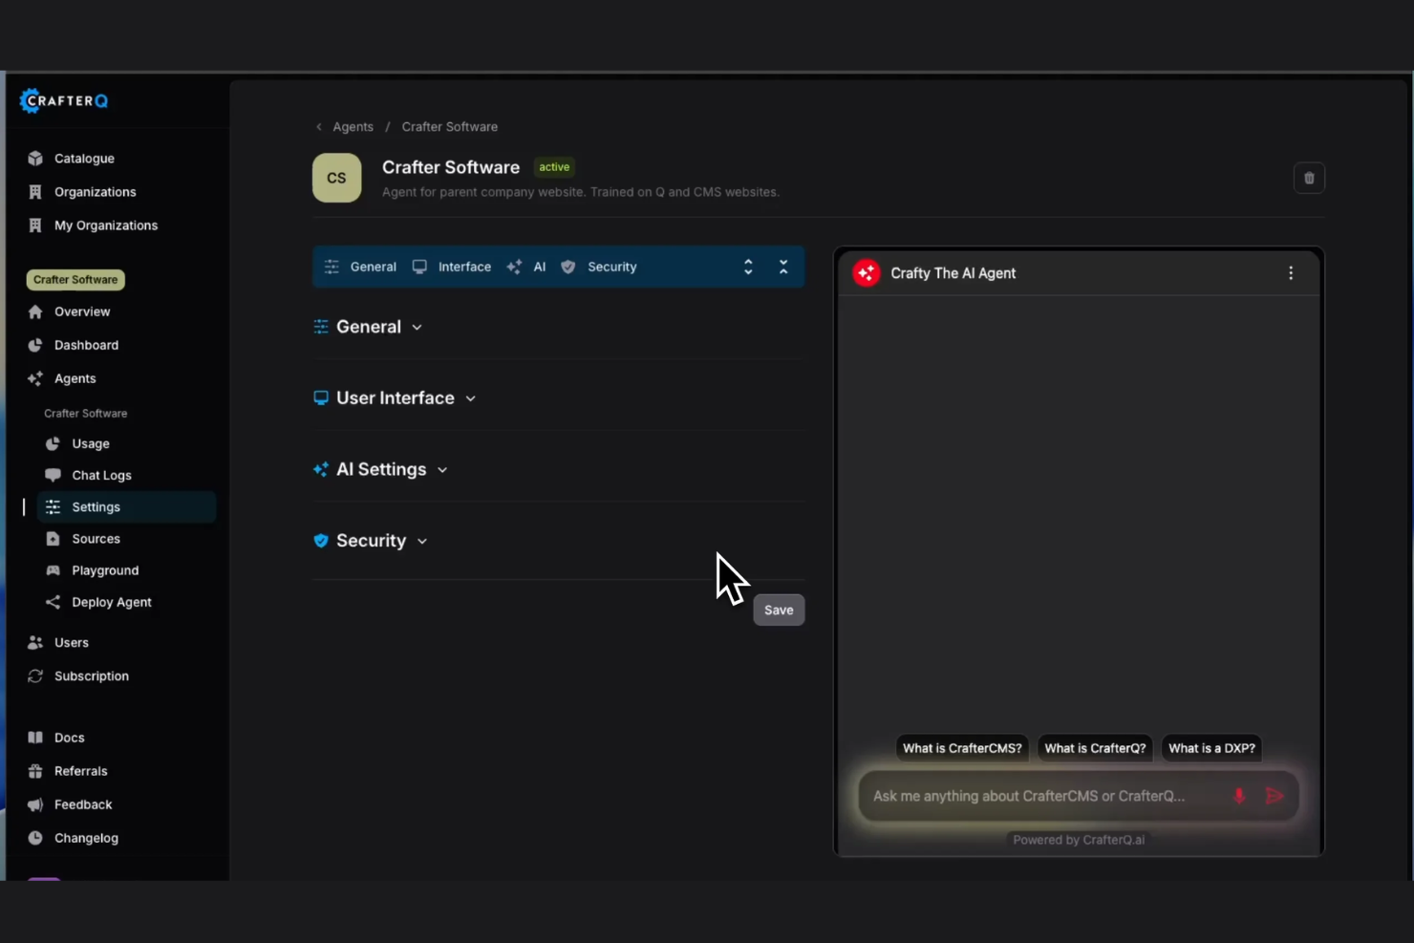Viewport: 1414px width, 943px height.
Task: Click the Feedback megaphone icon
Action: pos(35,804)
